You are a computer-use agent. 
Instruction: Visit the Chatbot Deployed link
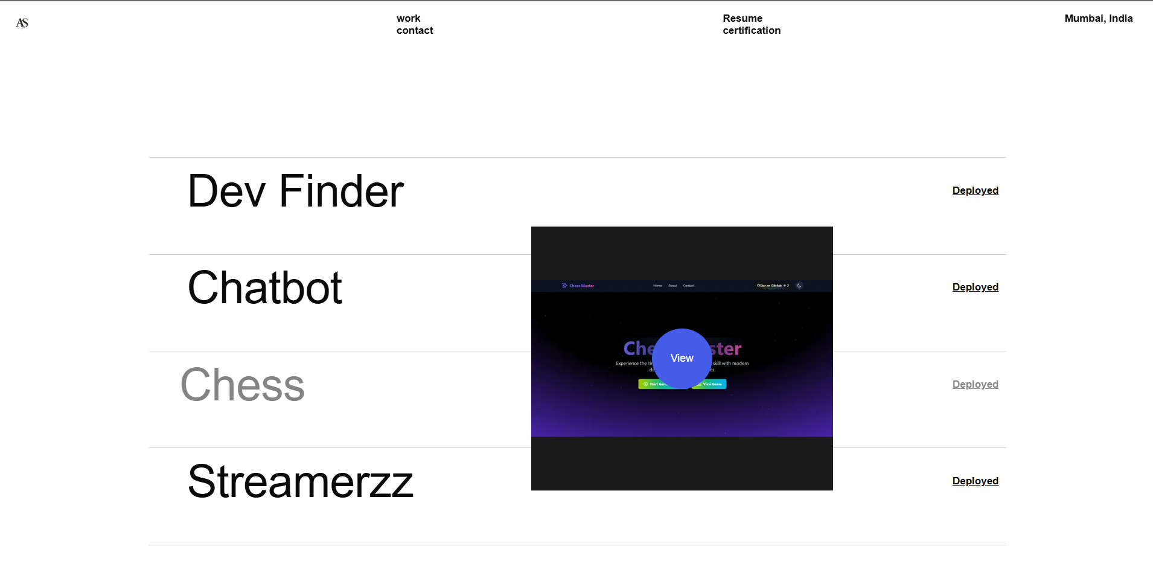[975, 287]
